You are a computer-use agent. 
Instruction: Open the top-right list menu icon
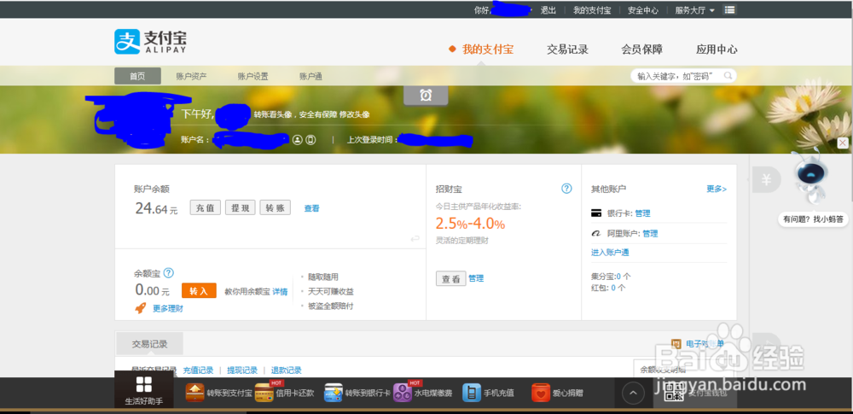[x=729, y=9]
